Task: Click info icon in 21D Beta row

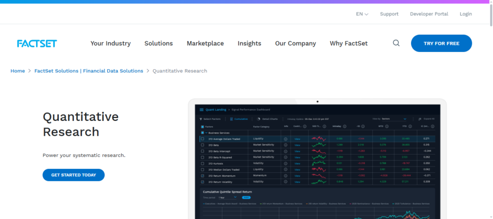Action: pos(285,145)
